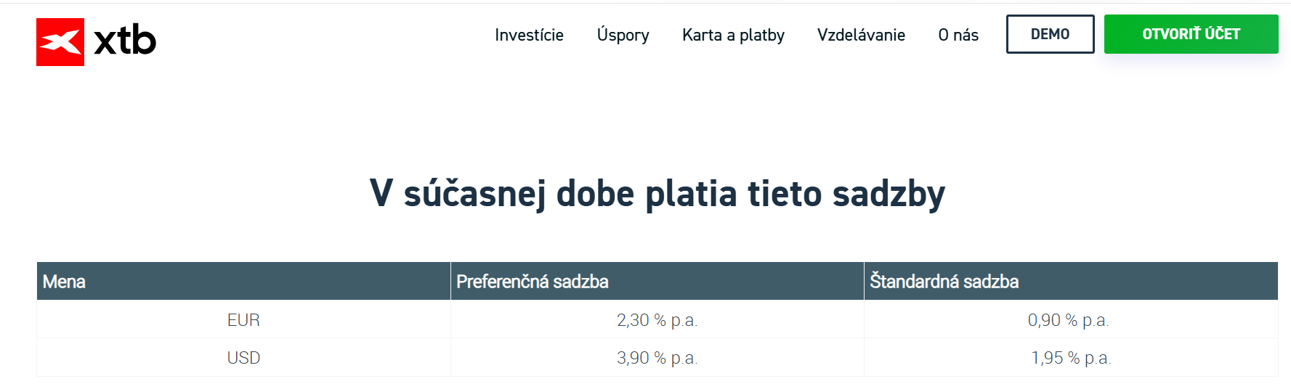This screenshot has width=1291, height=384.
Task: Click the Preferenčná sadzba column header
Action: 532,282
